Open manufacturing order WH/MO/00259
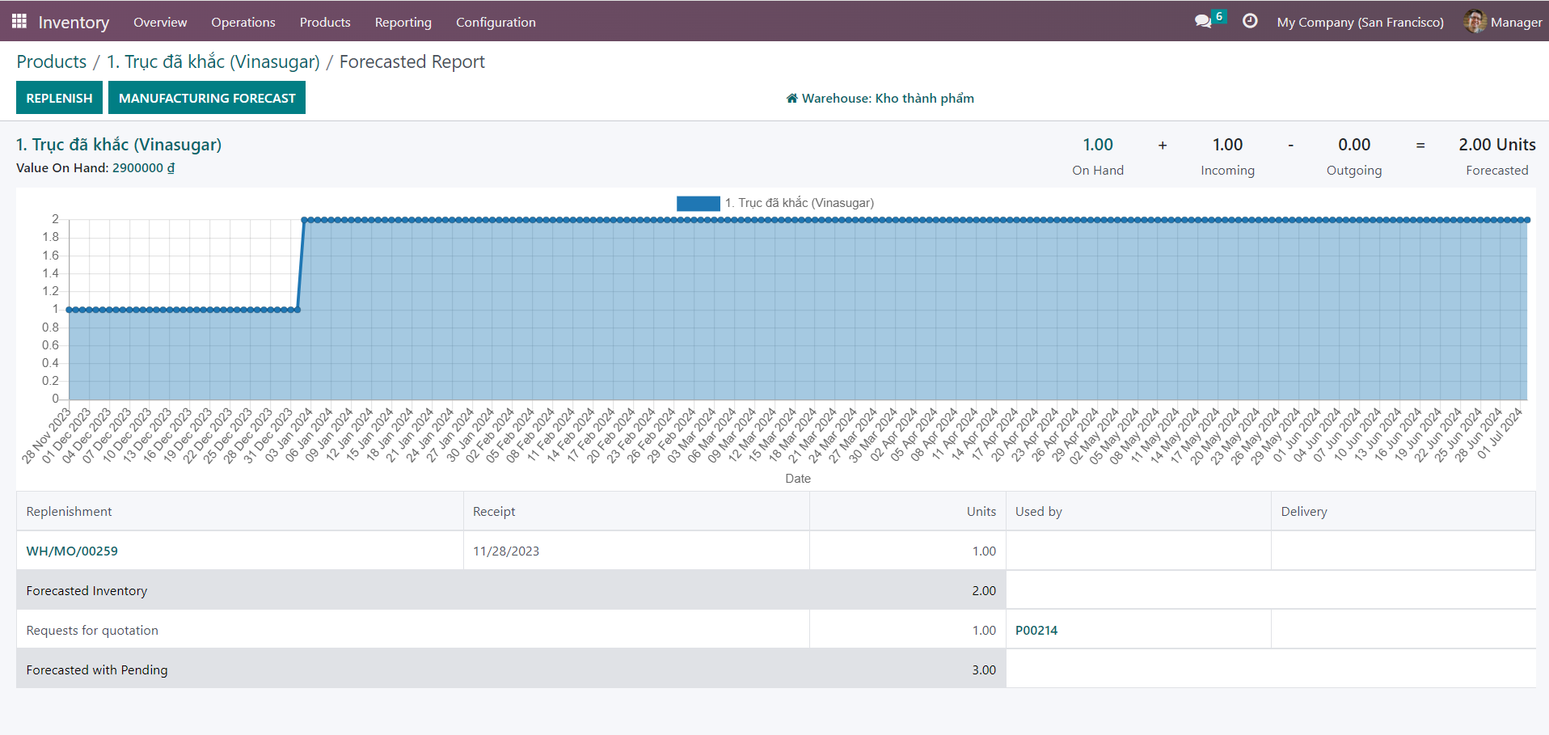Viewport: 1549px width, 735px height. tap(72, 551)
